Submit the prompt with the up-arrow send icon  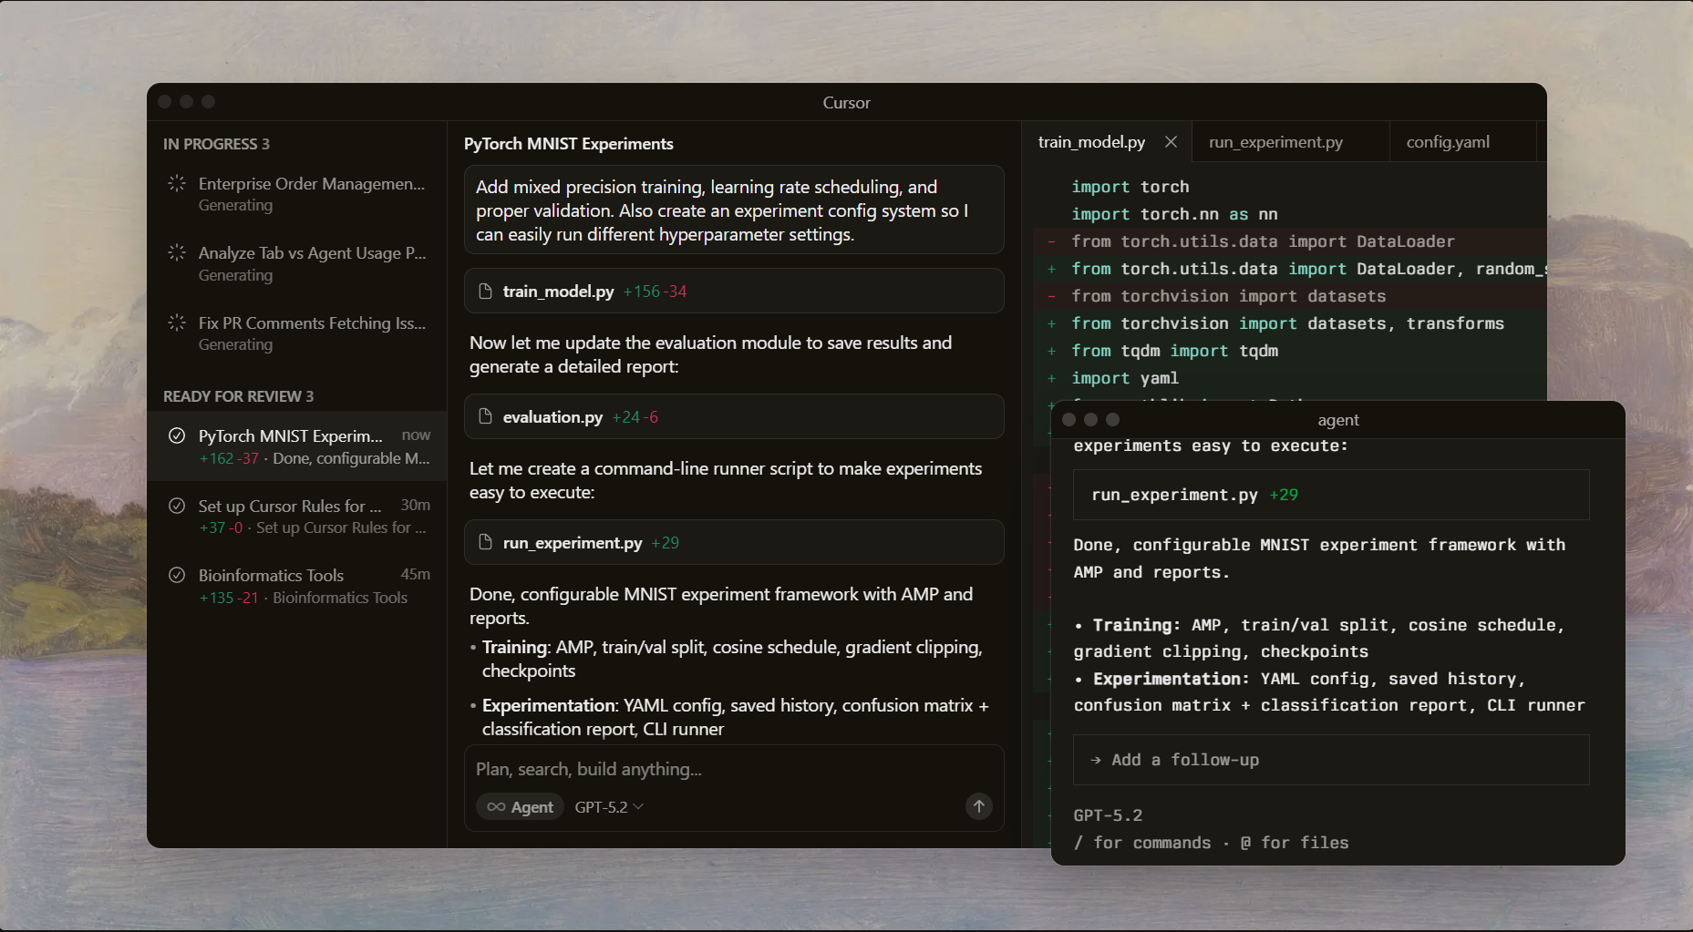point(978,806)
